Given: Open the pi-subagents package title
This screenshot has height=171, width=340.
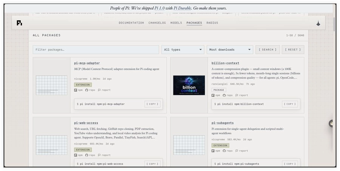Looking at the screenshot, I should click(x=223, y=123).
